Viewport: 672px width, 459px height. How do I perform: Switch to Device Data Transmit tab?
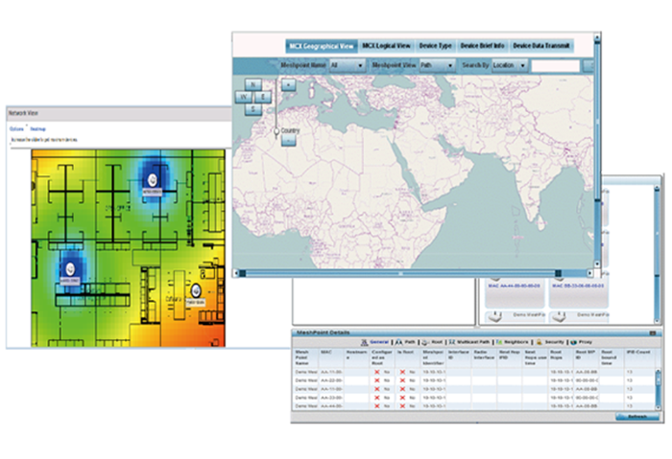point(541,46)
